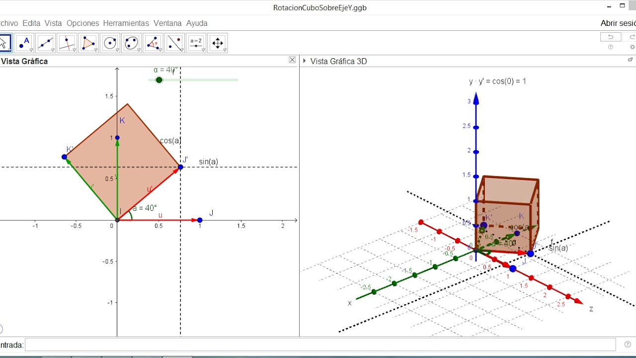This screenshot has width=636, height=358.
Task: Select point K at y equals 1
Action: coord(117,138)
